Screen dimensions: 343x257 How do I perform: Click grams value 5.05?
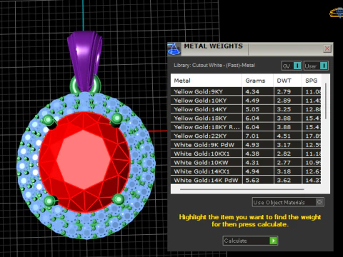pyautogui.click(x=252, y=109)
